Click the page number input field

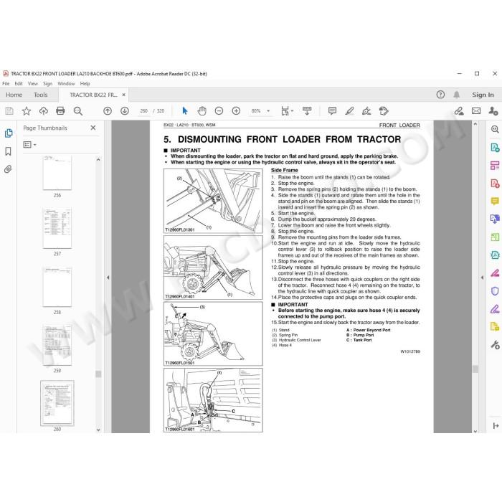[x=143, y=110]
